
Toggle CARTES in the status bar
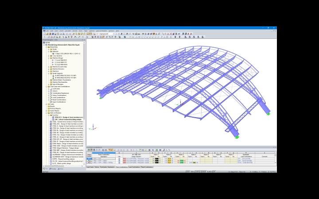198,172
